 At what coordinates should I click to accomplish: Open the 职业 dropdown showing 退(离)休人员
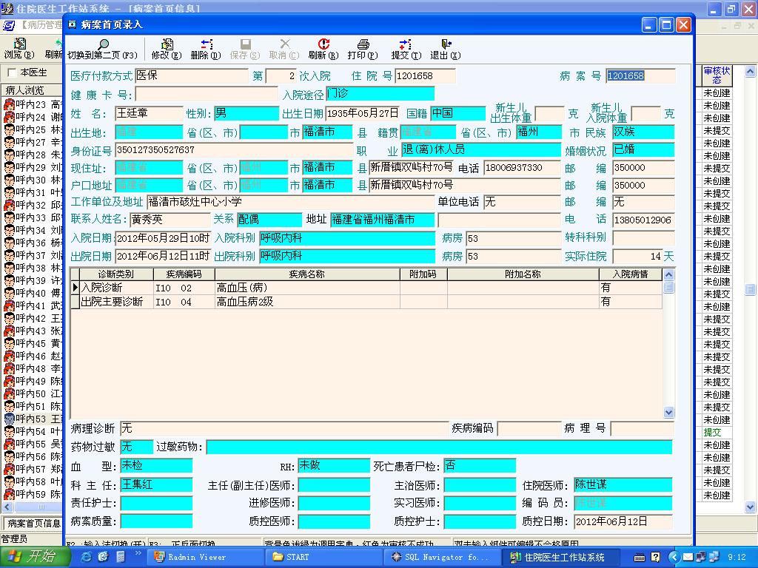click(480, 149)
